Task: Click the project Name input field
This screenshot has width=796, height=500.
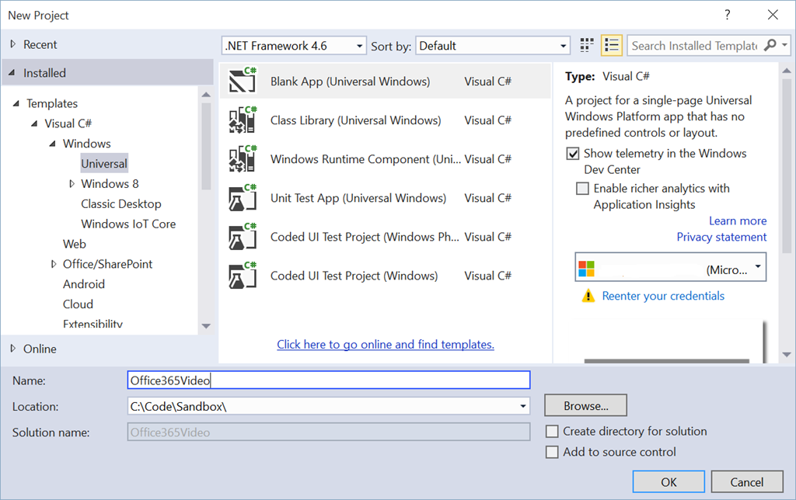Action: click(x=329, y=380)
